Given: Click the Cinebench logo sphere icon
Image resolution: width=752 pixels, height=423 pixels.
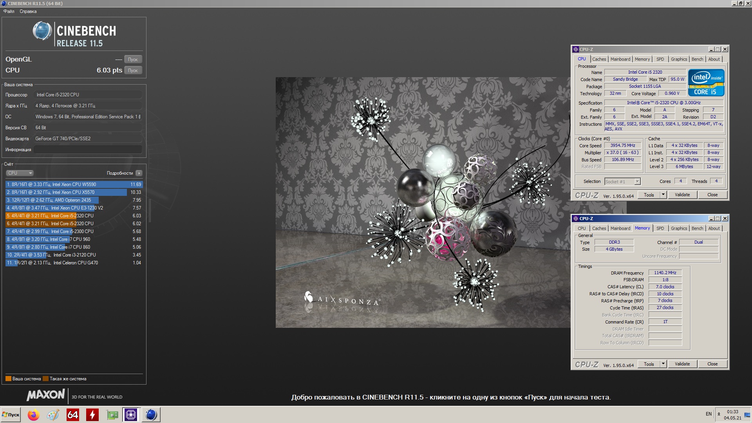Looking at the screenshot, I should point(42,31).
